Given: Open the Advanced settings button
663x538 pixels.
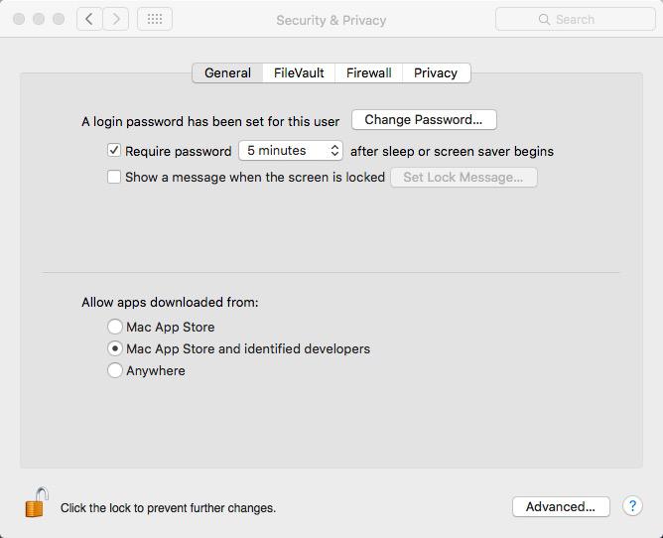Looking at the screenshot, I should (561, 506).
